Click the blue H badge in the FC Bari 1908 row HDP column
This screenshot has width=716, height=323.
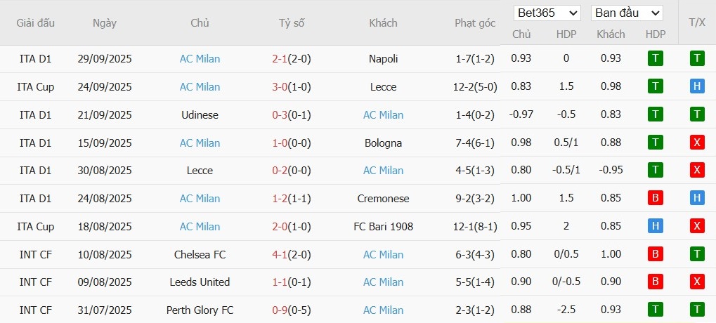pos(655,227)
